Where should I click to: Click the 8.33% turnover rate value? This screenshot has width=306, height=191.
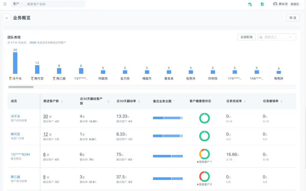(x=122, y=134)
